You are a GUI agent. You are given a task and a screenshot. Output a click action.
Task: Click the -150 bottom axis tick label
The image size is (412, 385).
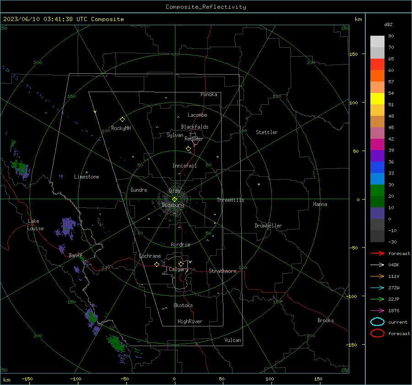27,379
